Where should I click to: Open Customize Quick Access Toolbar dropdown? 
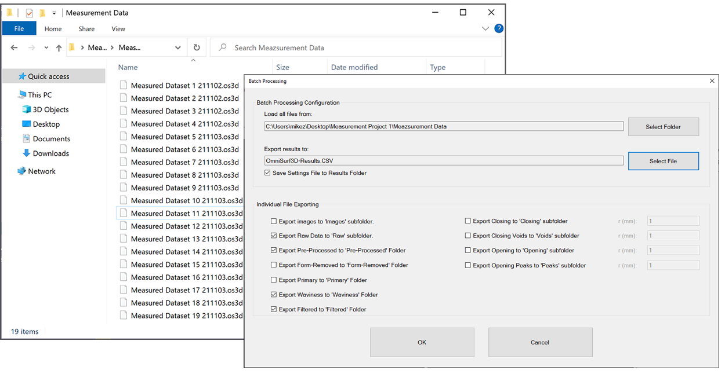[54, 13]
